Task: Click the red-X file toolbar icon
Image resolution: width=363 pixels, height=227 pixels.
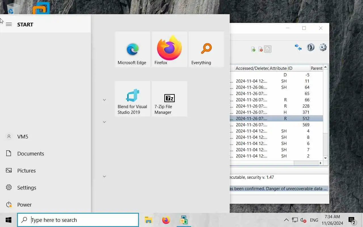Action: (x=260, y=49)
